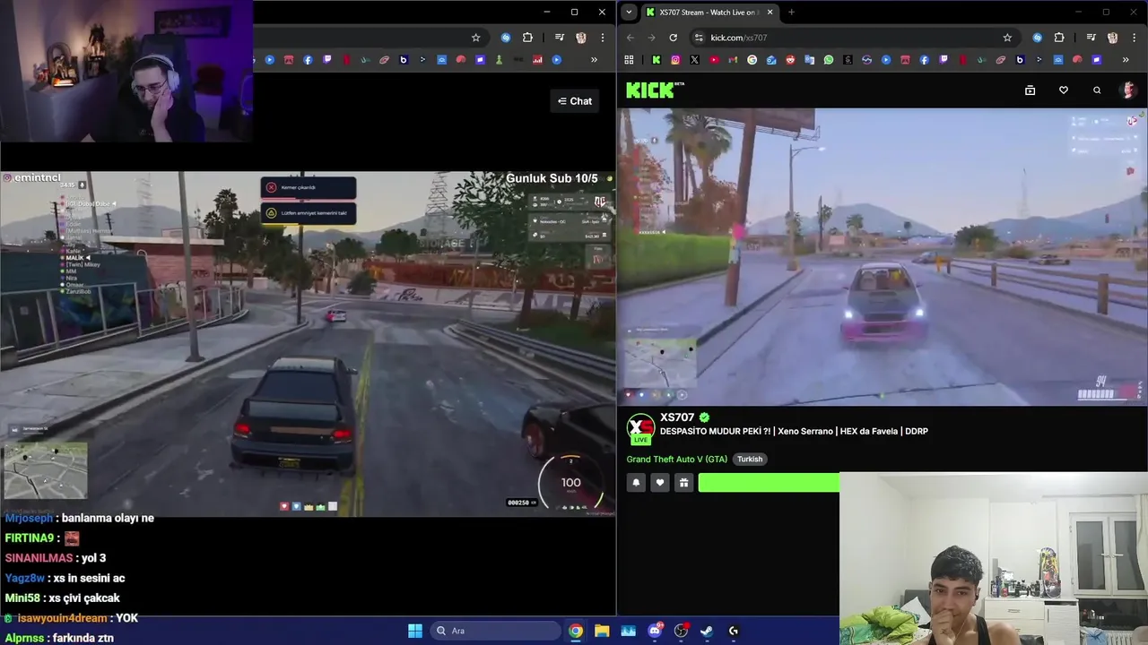Close the XS707 Stream tab

pyautogui.click(x=770, y=13)
